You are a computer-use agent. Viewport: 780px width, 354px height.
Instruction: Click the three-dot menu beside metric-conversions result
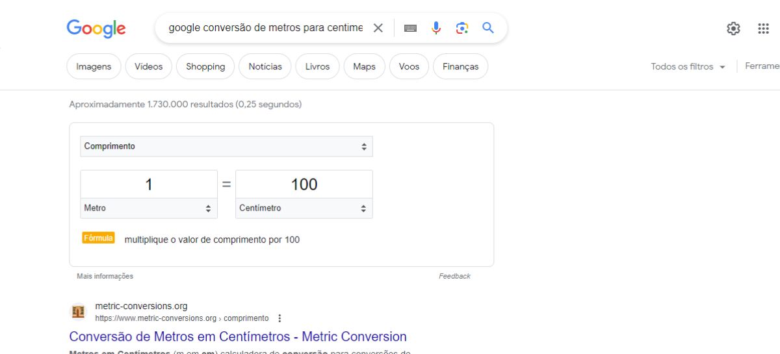pyautogui.click(x=279, y=318)
